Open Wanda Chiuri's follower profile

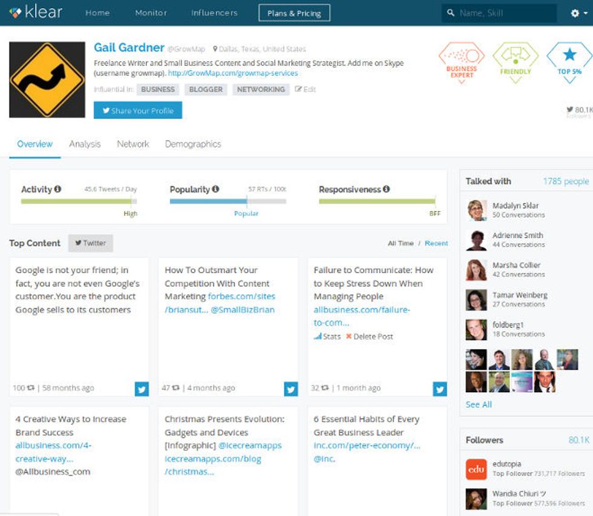(x=519, y=494)
